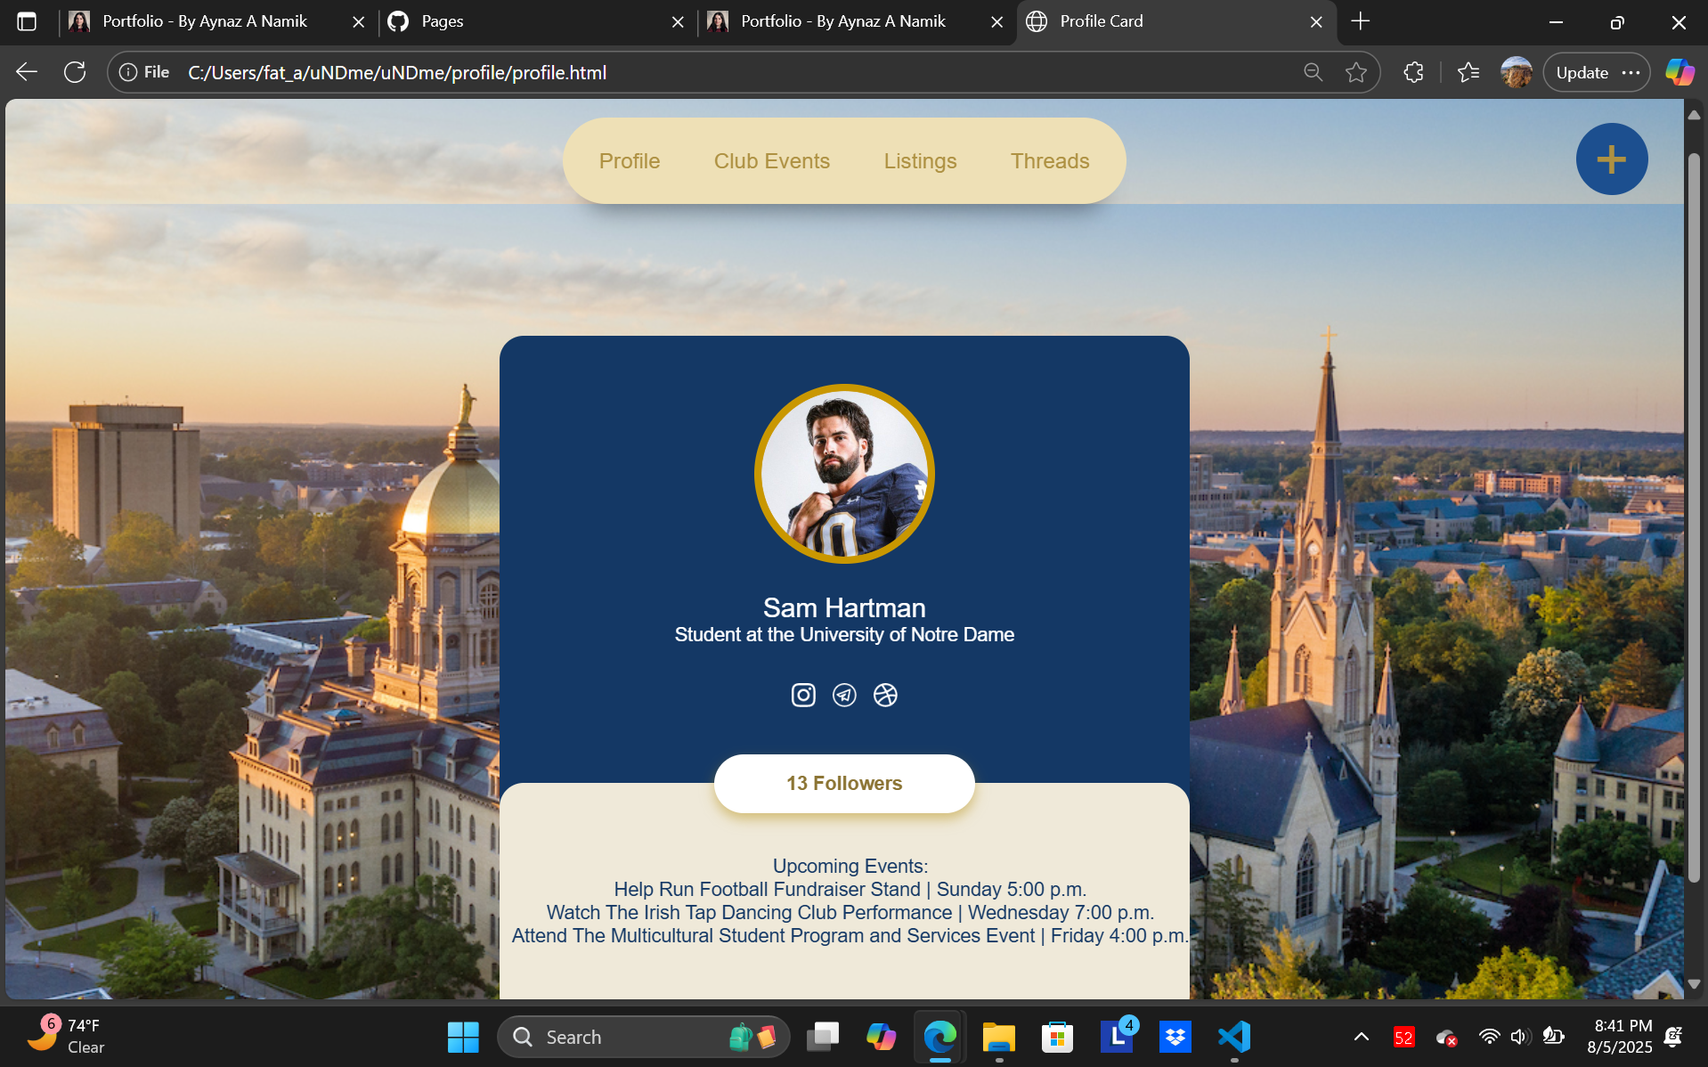Open Task View on the taskbar
Viewport: 1708px width, 1067px height.
tap(823, 1037)
